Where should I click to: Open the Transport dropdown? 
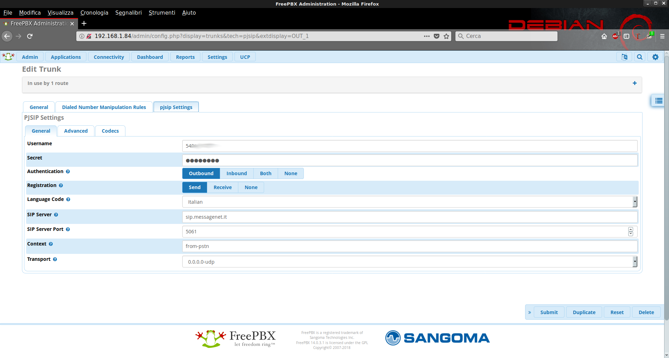tap(409, 262)
